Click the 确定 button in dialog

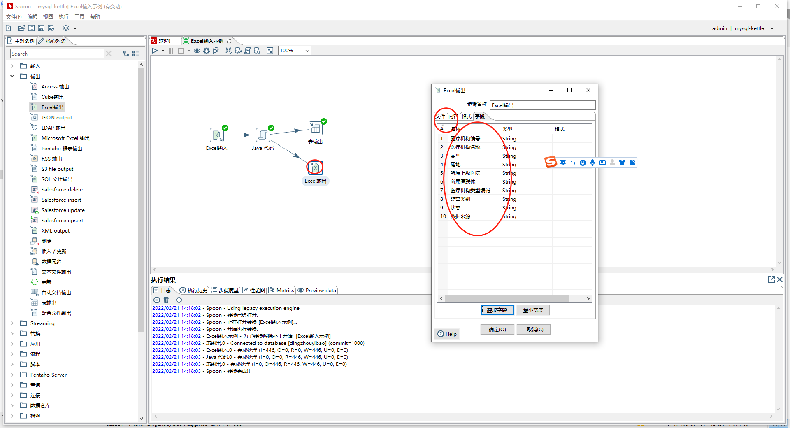point(497,330)
